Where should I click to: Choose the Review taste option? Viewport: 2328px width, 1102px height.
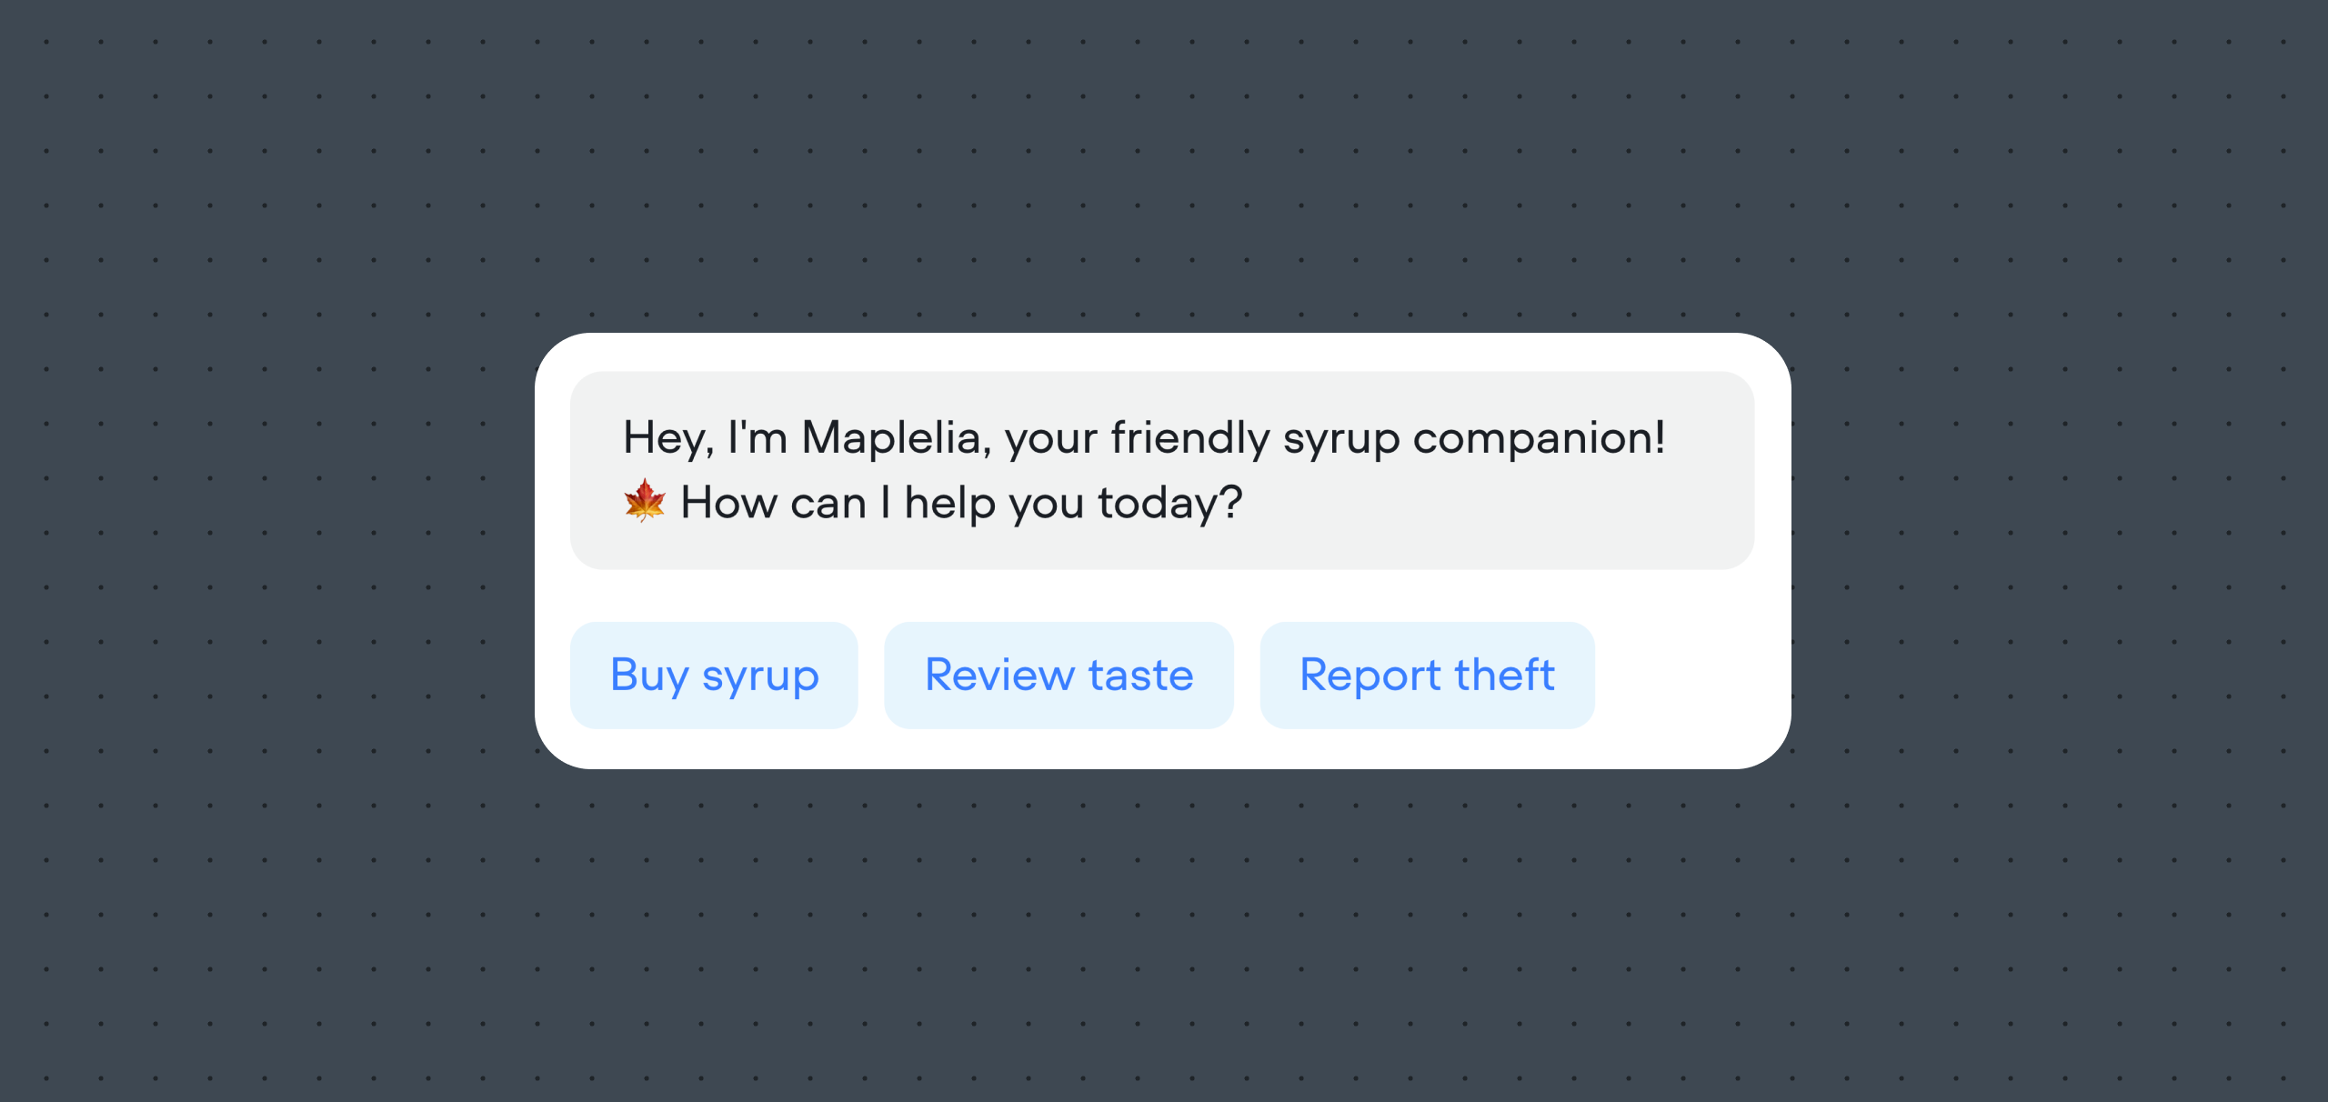(x=1059, y=675)
